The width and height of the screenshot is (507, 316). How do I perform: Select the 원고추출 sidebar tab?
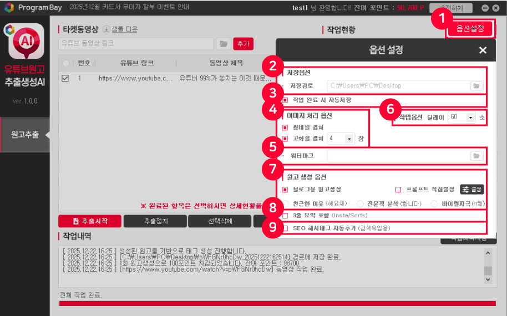tap(25, 135)
